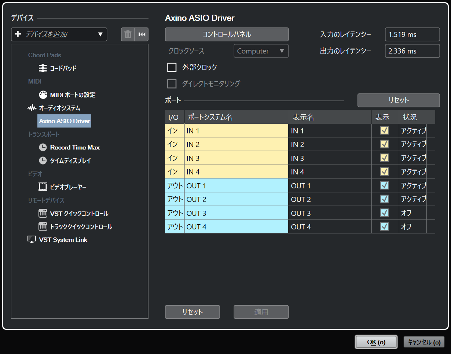The height and width of the screenshot is (354, 451).
Task: Select トラッククイックコントロール in the tree
Action: [x=81, y=226]
